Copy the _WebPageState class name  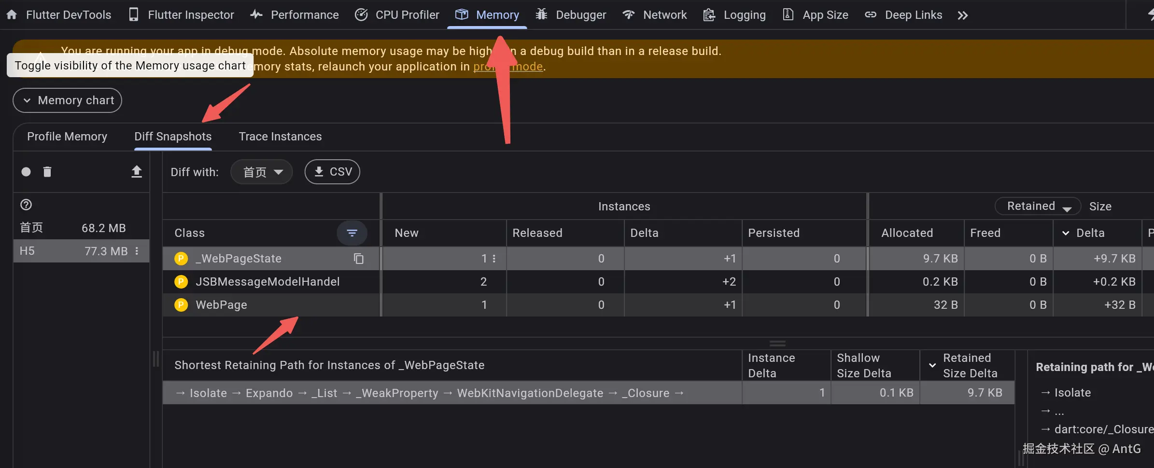(358, 259)
